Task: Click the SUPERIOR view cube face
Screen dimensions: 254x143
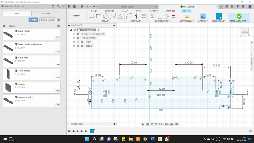Action: tap(245, 32)
